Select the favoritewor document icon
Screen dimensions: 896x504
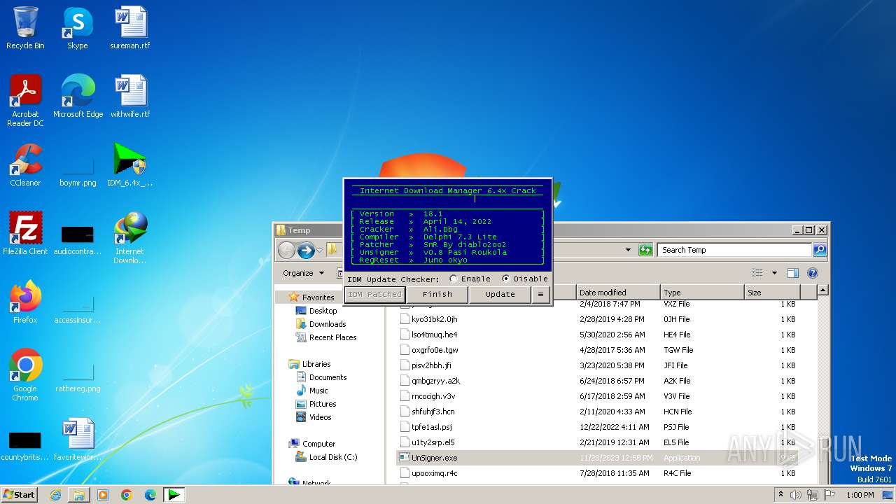[78, 440]
